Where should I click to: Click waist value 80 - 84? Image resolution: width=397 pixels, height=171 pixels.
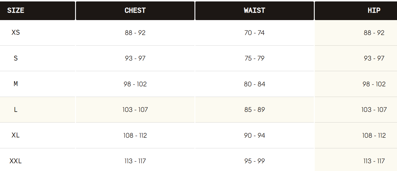point(255,84)
